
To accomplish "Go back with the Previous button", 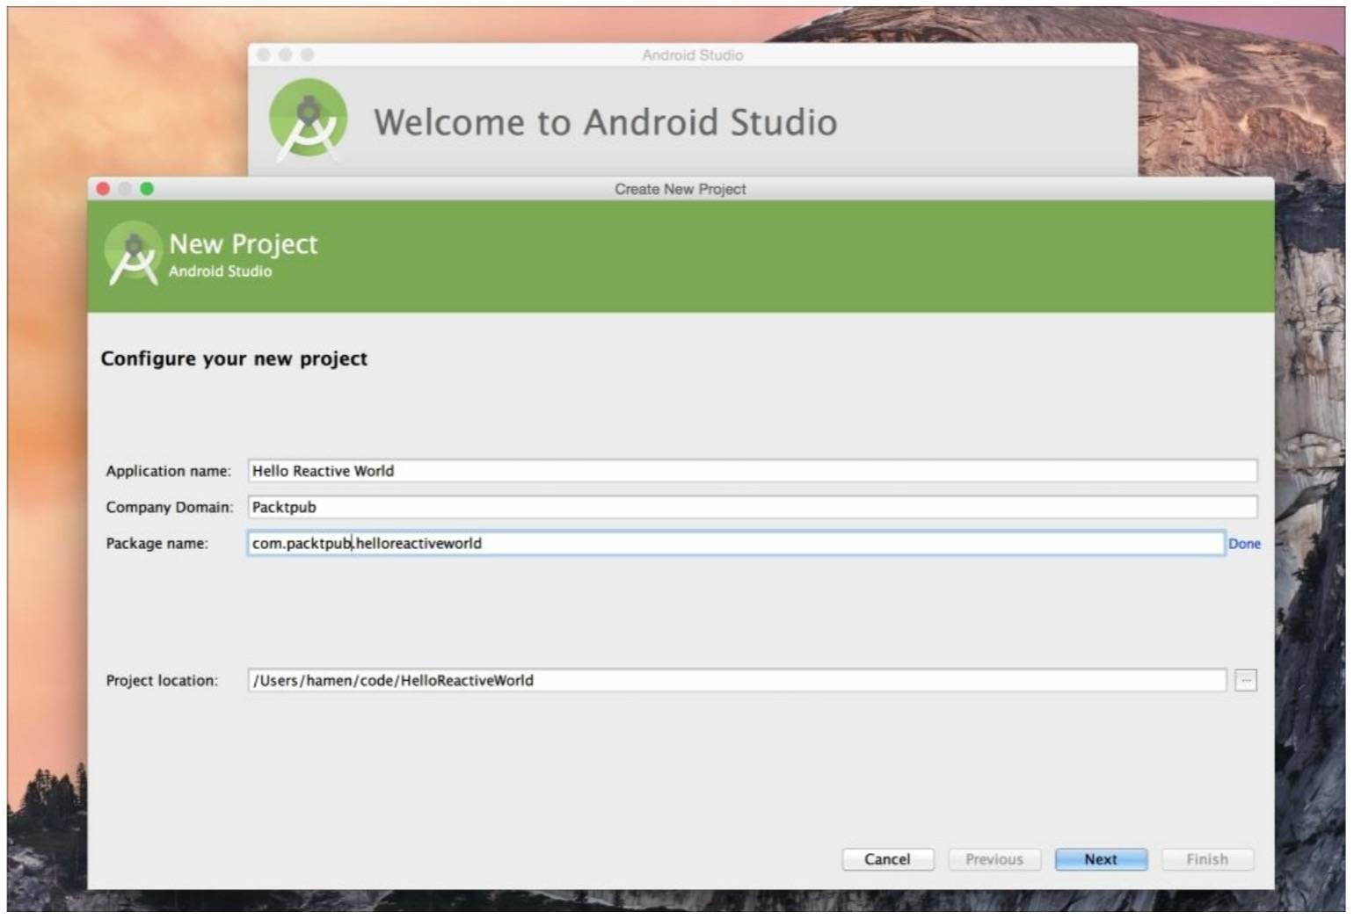I will pyautogui.click(x=994, y=859).
